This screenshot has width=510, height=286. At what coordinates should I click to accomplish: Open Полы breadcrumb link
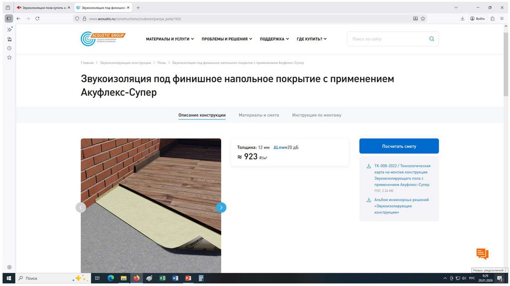click(x=162, y=62)
